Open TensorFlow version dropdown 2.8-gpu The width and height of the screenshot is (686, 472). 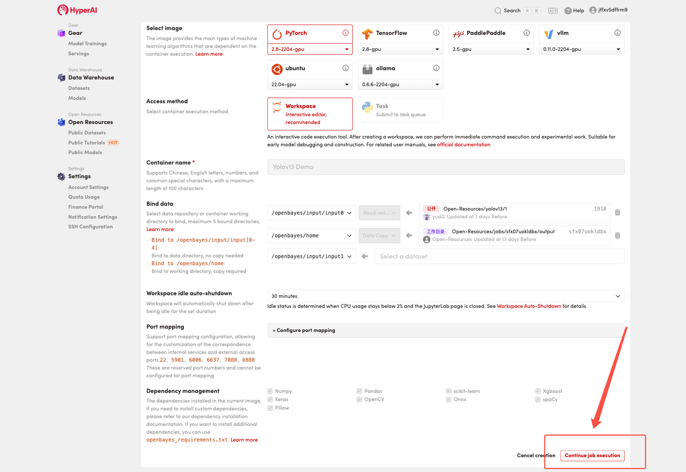400,49
